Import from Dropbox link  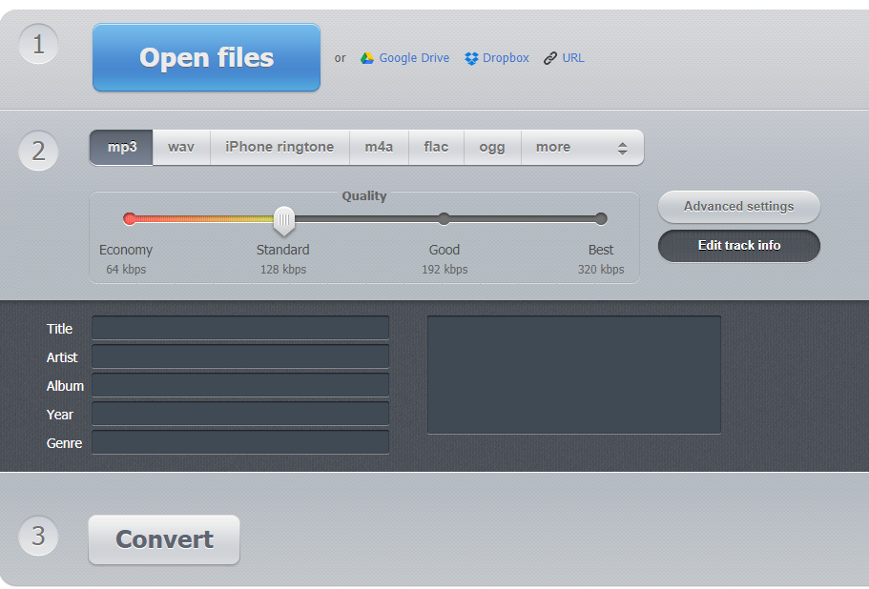point(506,58)
